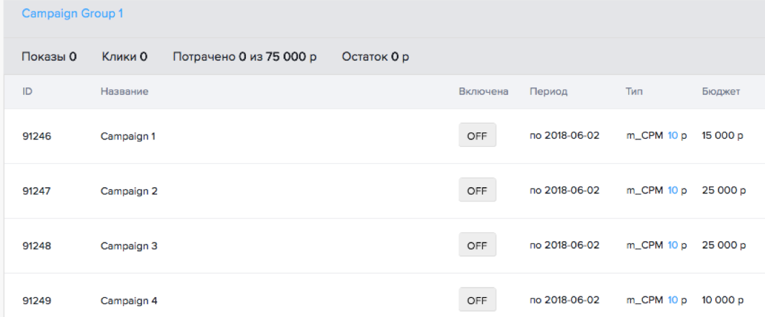Sort by the Бюджет column header
This screenshot has width=765, height=317.
tap(721, 92)
